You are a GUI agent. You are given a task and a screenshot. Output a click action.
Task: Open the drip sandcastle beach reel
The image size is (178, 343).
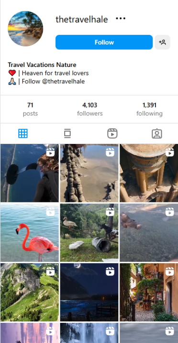pos(89,173)
